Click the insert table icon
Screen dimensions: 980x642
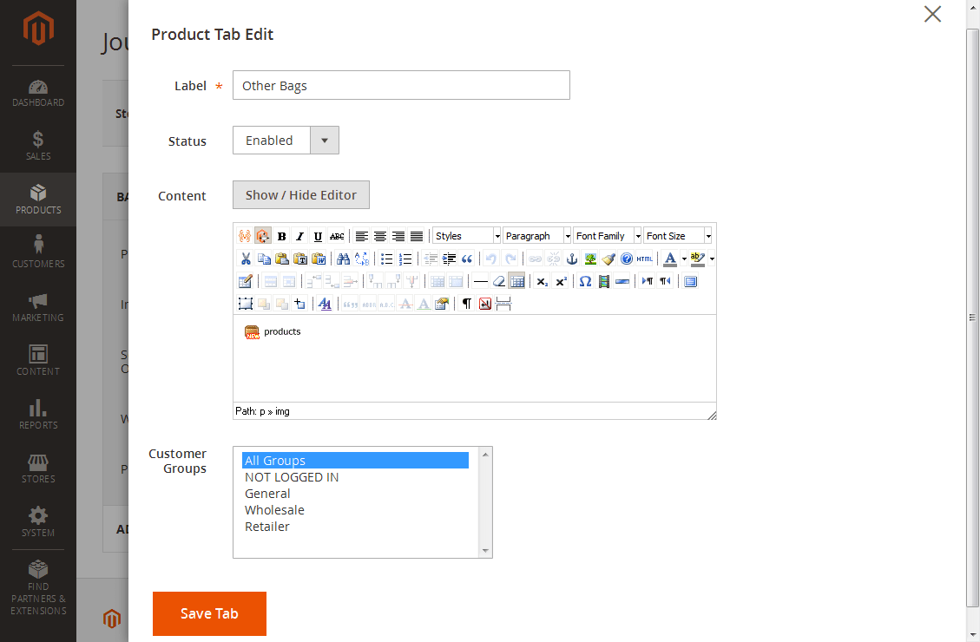click(516, 280)
